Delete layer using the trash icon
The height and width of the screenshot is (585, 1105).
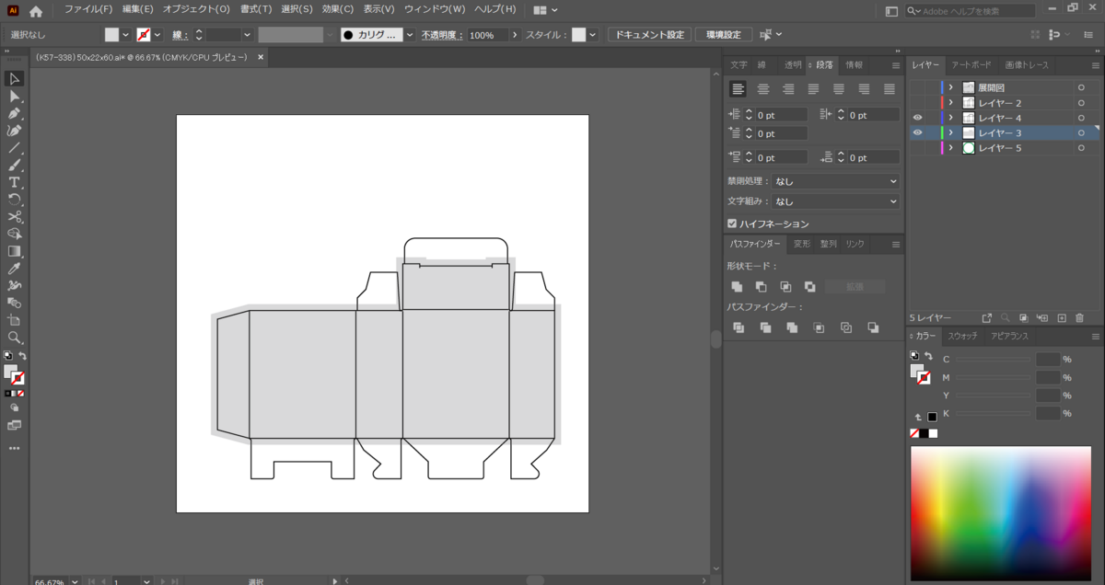click(x=1080, y=317)
